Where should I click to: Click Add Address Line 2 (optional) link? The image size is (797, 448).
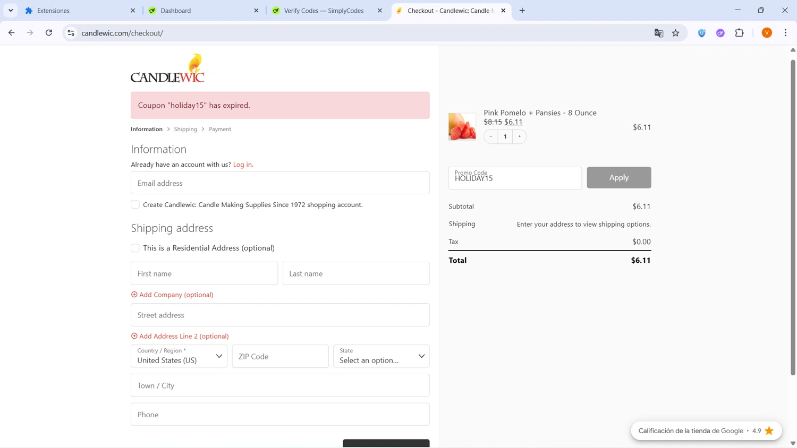click(180, 336)
